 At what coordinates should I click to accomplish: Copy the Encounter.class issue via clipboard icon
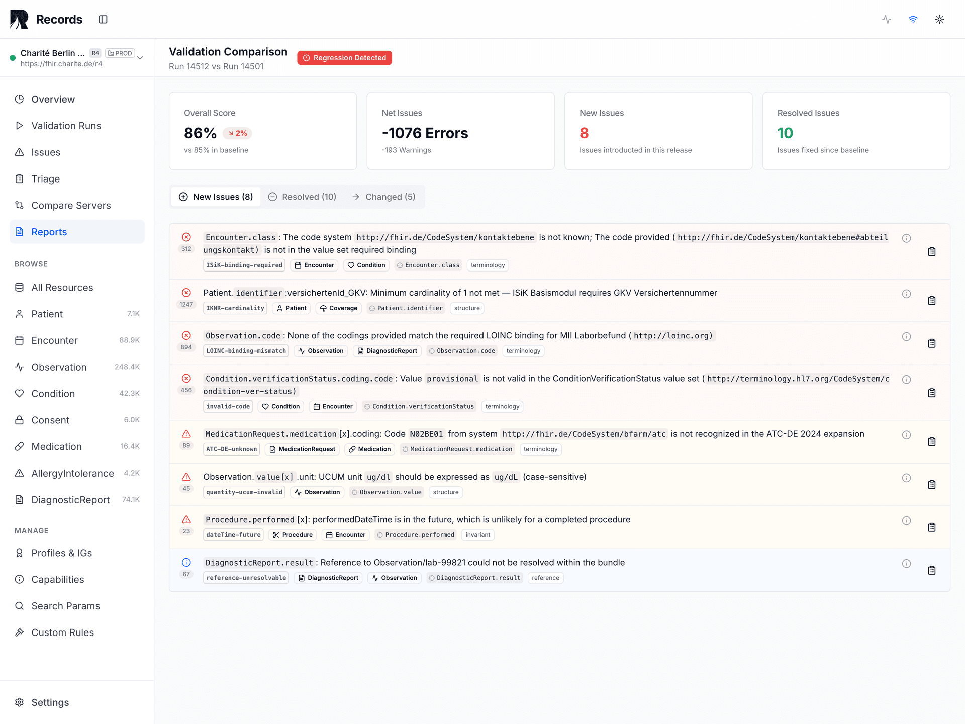tap(931, 251)
